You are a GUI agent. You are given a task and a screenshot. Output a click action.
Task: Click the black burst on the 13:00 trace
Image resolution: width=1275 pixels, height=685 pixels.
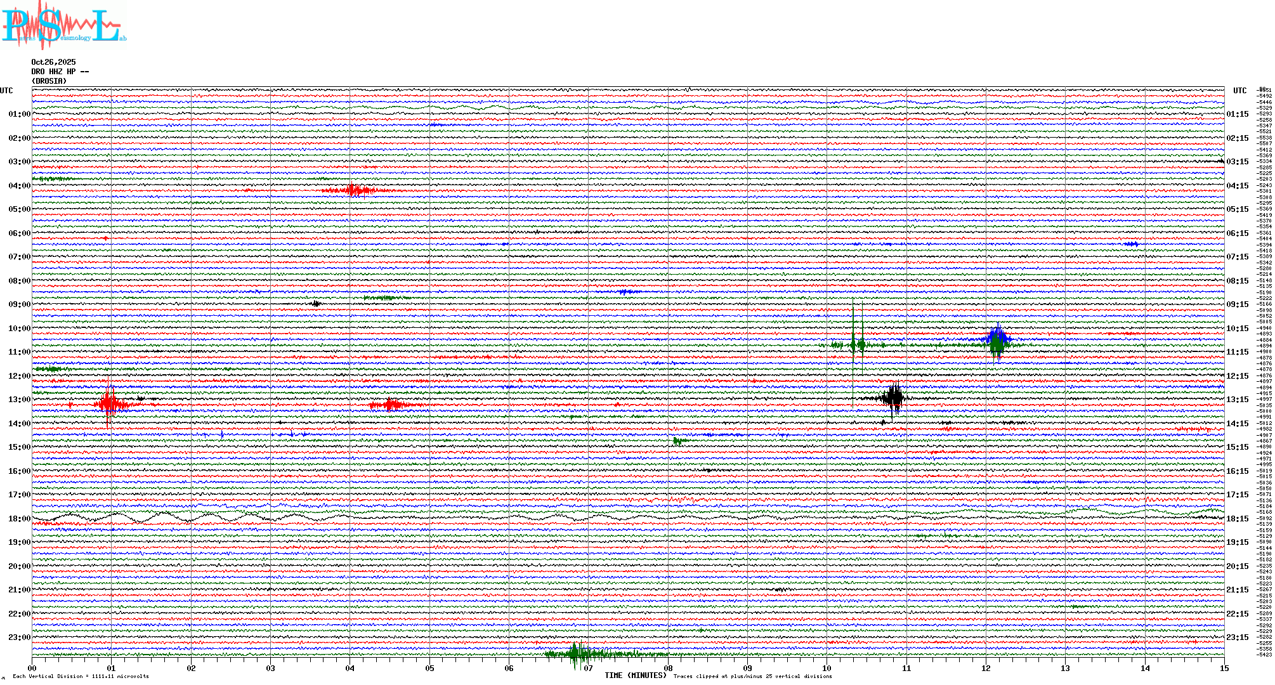click(x=894, y=398)
